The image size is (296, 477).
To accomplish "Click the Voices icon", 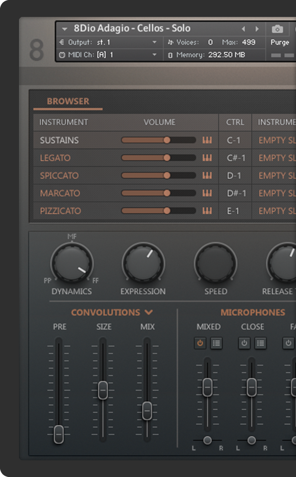I will (x=171, y=42).
